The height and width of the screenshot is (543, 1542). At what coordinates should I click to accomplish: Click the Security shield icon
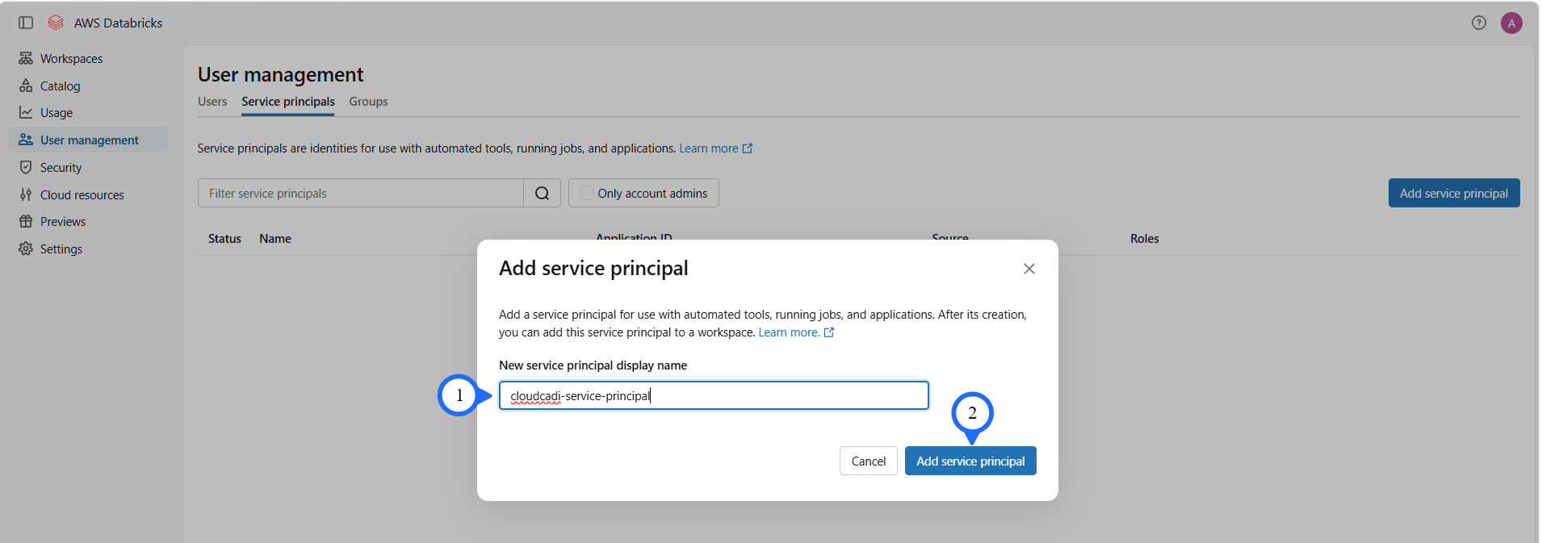pos(26,167)
